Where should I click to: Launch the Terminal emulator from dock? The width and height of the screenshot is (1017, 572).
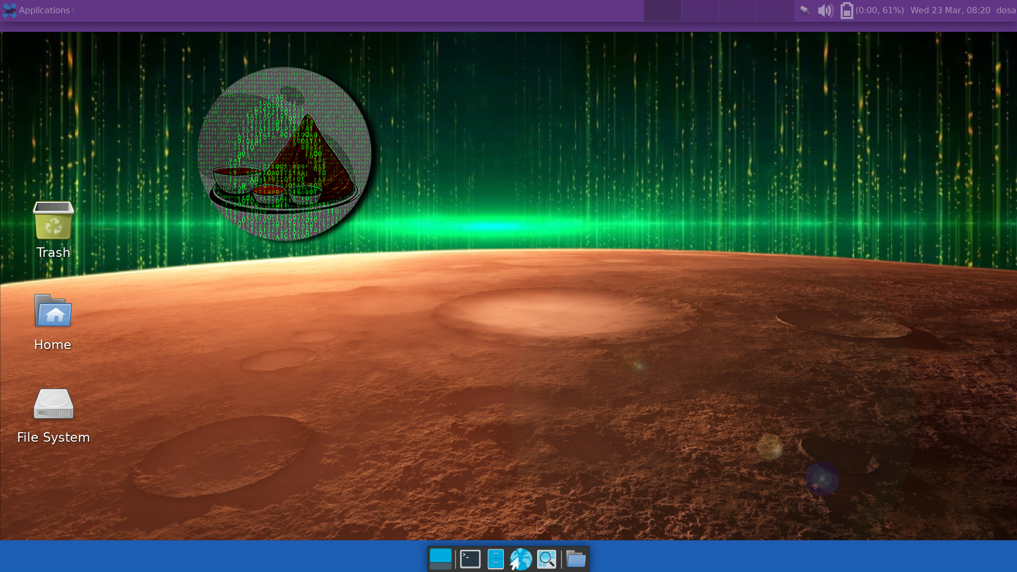pos(470,559)
